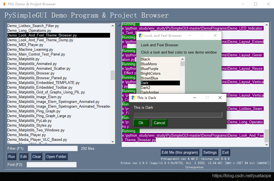Select Demo_Matplotlib_Ping_Graph.py
Screen dimensions: 274x181
point(59,111)
